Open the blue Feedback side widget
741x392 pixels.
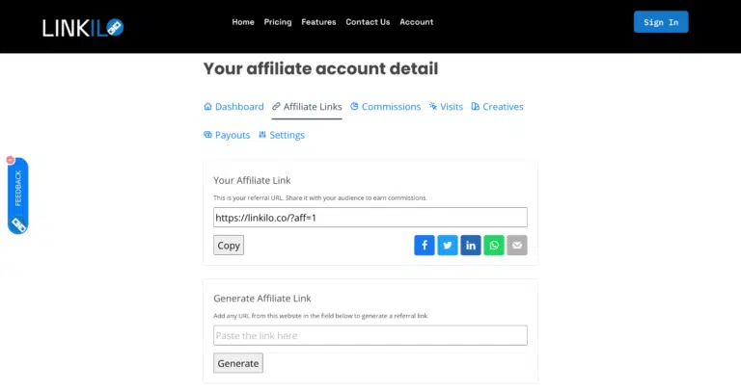18,196
